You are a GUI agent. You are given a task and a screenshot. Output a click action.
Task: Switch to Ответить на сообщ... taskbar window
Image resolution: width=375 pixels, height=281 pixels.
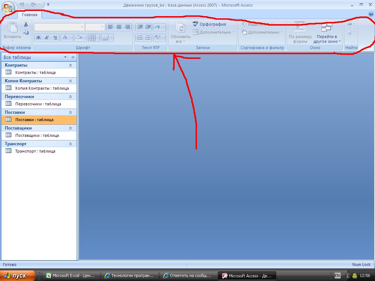pos(188,276)
